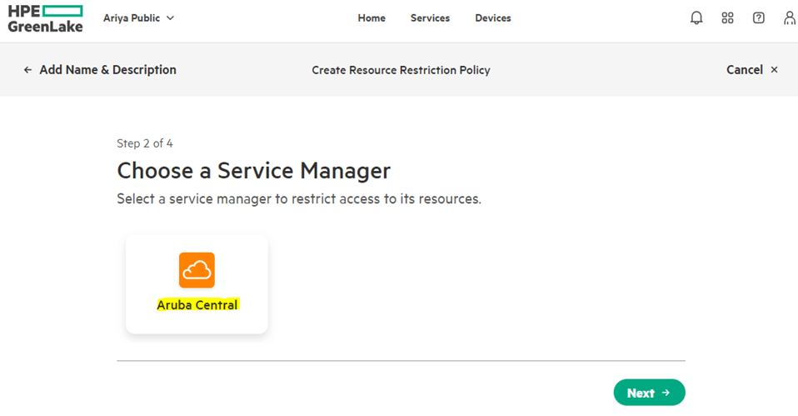Expand the chevron beside Ariya Public
Viewport: 798px width, 416px height.
tap(171, 18)
